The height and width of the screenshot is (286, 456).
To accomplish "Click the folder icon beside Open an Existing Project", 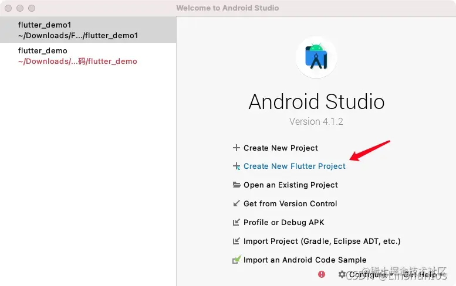I will [237, 185].
